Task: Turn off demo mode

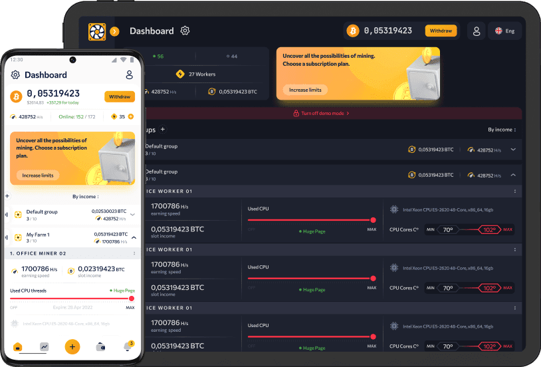Action: 321,114
